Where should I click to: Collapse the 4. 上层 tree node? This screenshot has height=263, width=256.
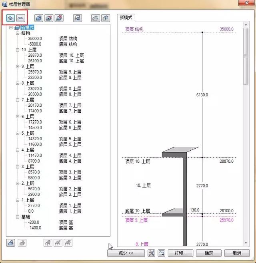tap(18, 150)
